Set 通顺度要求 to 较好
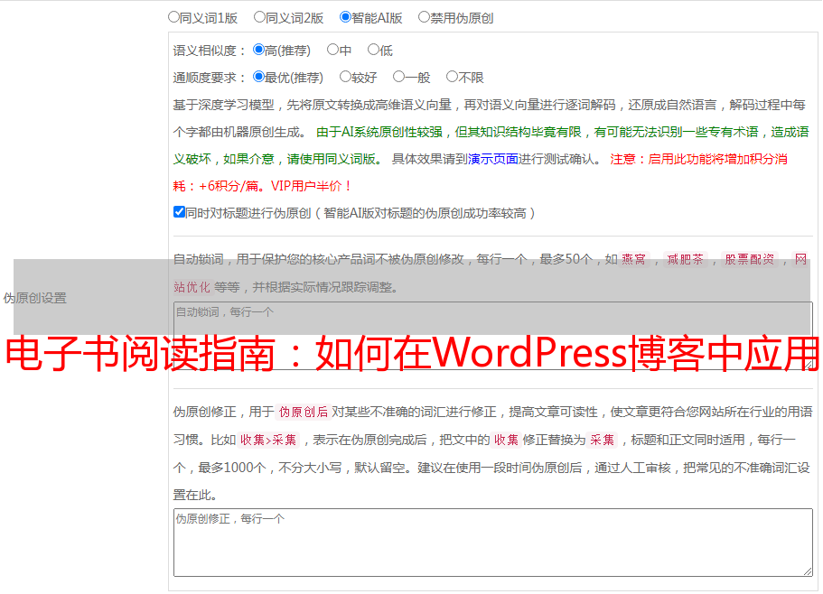The width and height of the screenshot is (823, 594). 345,77
